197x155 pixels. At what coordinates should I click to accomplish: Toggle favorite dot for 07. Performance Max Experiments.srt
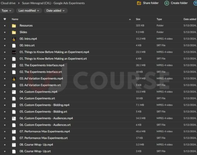[5, 138]
